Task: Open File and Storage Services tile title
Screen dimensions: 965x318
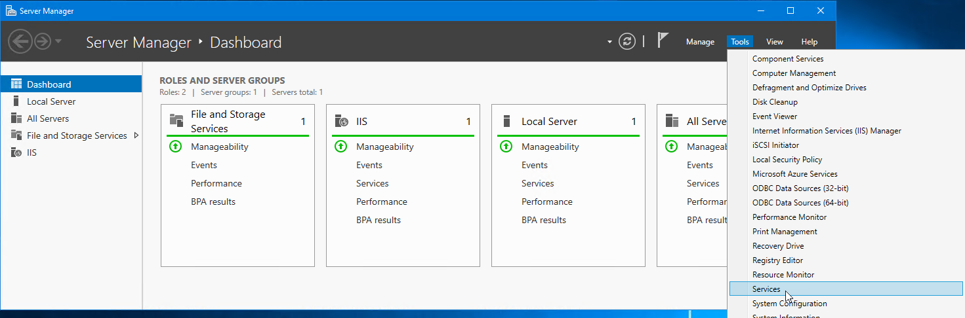Action: point(228,121)
